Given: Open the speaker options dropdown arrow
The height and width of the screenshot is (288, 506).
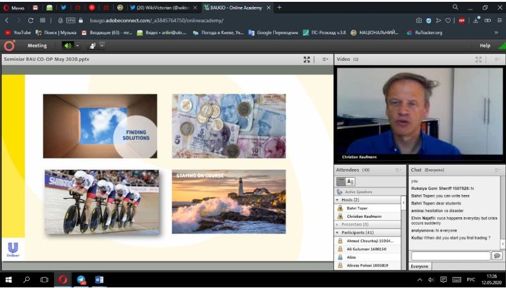Looking at the screenshot, I should coord(77,46).
